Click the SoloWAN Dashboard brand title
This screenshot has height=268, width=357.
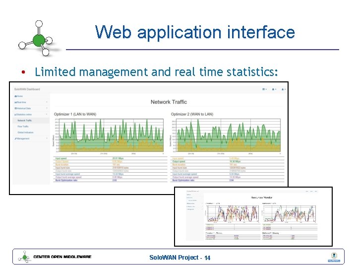(x=27, y=89)
